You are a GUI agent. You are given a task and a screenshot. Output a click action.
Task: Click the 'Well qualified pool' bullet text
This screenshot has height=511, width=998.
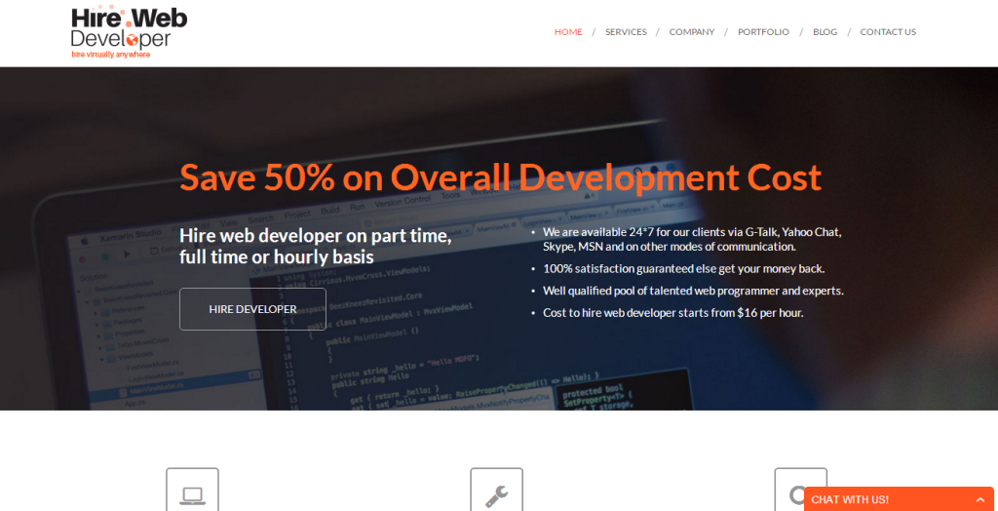693,291
